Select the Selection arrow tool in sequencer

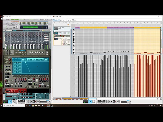coord(59,20)
